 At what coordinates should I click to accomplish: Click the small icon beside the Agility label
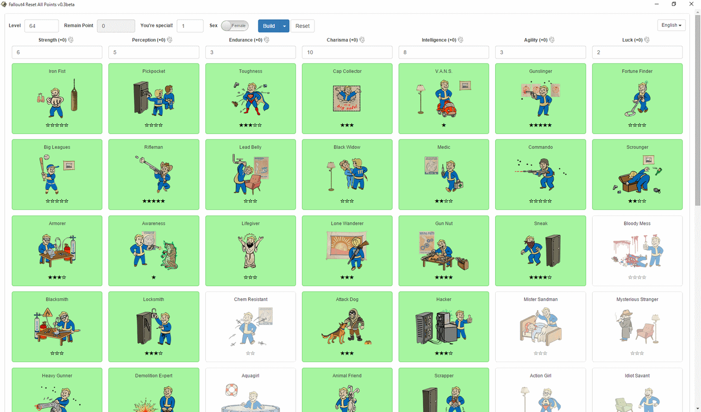coord(552,40)
